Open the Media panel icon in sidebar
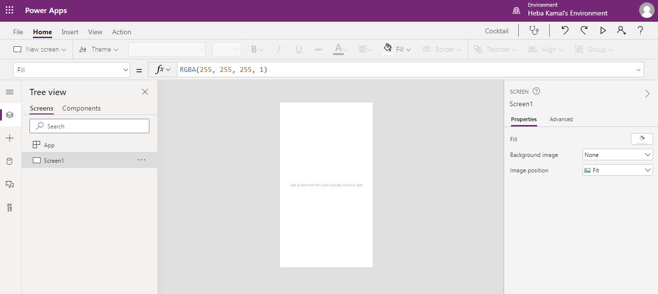This screenshot has height=294, width=658. (10, 184)
